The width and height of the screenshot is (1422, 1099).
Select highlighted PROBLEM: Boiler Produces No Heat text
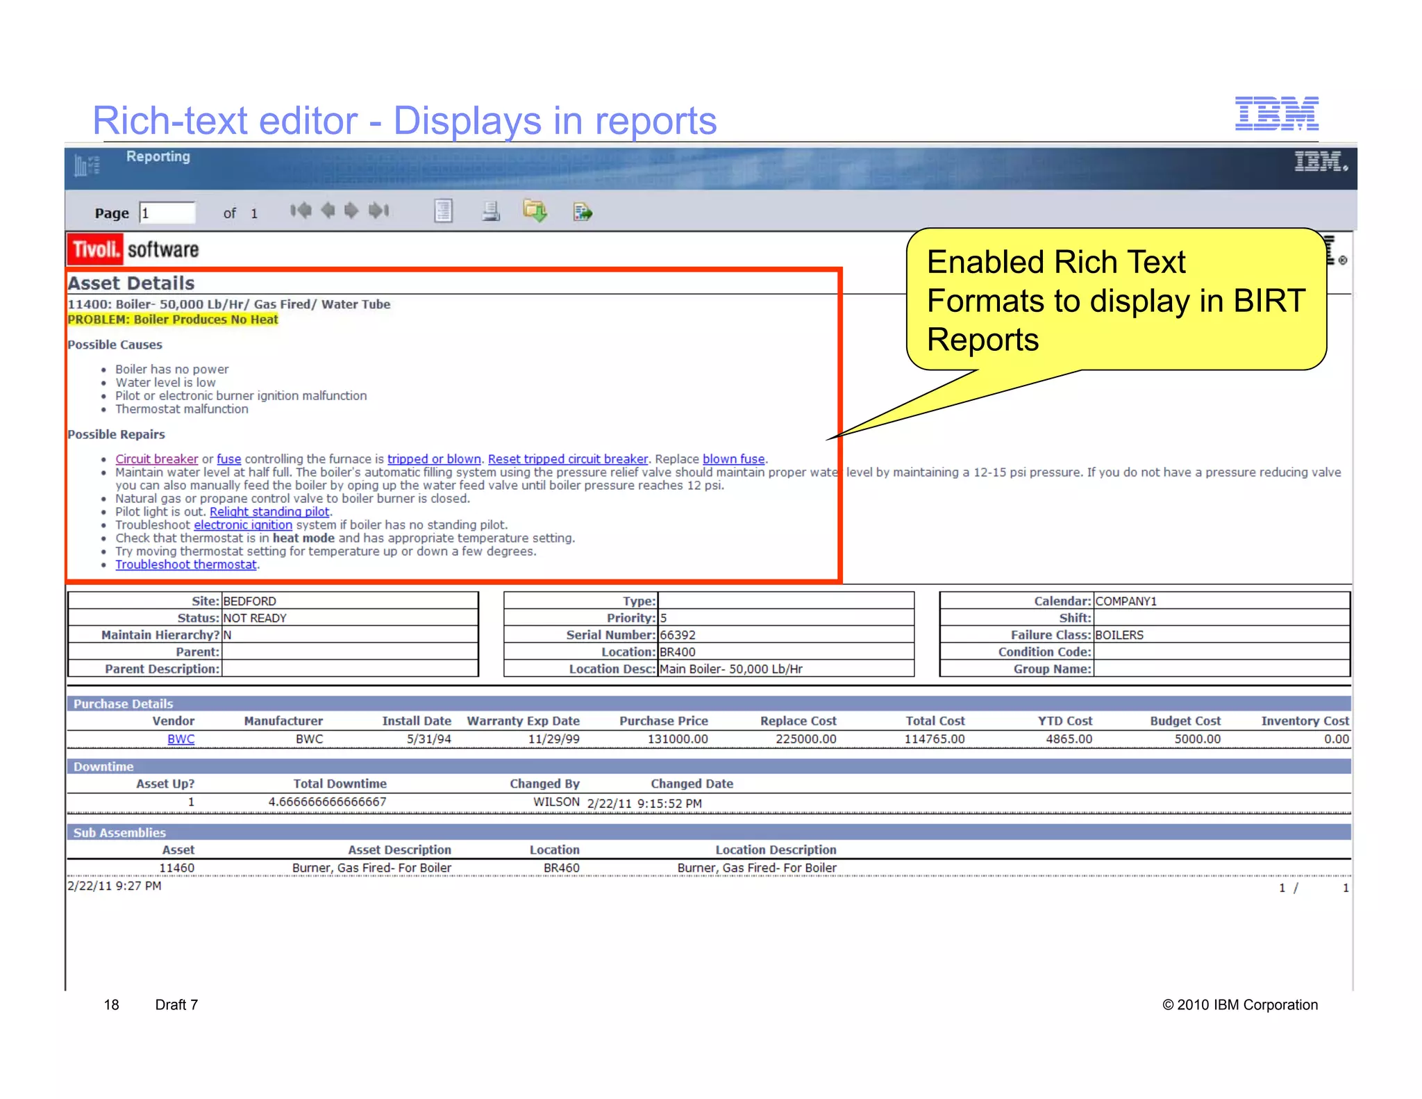(x=173, y=320)
